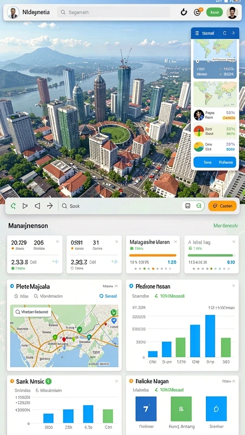
Task: Close the Sank Nntsic panel
Action: point(117,381)
